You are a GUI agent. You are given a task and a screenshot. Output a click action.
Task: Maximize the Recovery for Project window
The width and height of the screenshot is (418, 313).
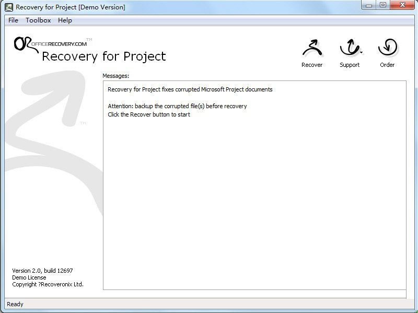[383, 5]
